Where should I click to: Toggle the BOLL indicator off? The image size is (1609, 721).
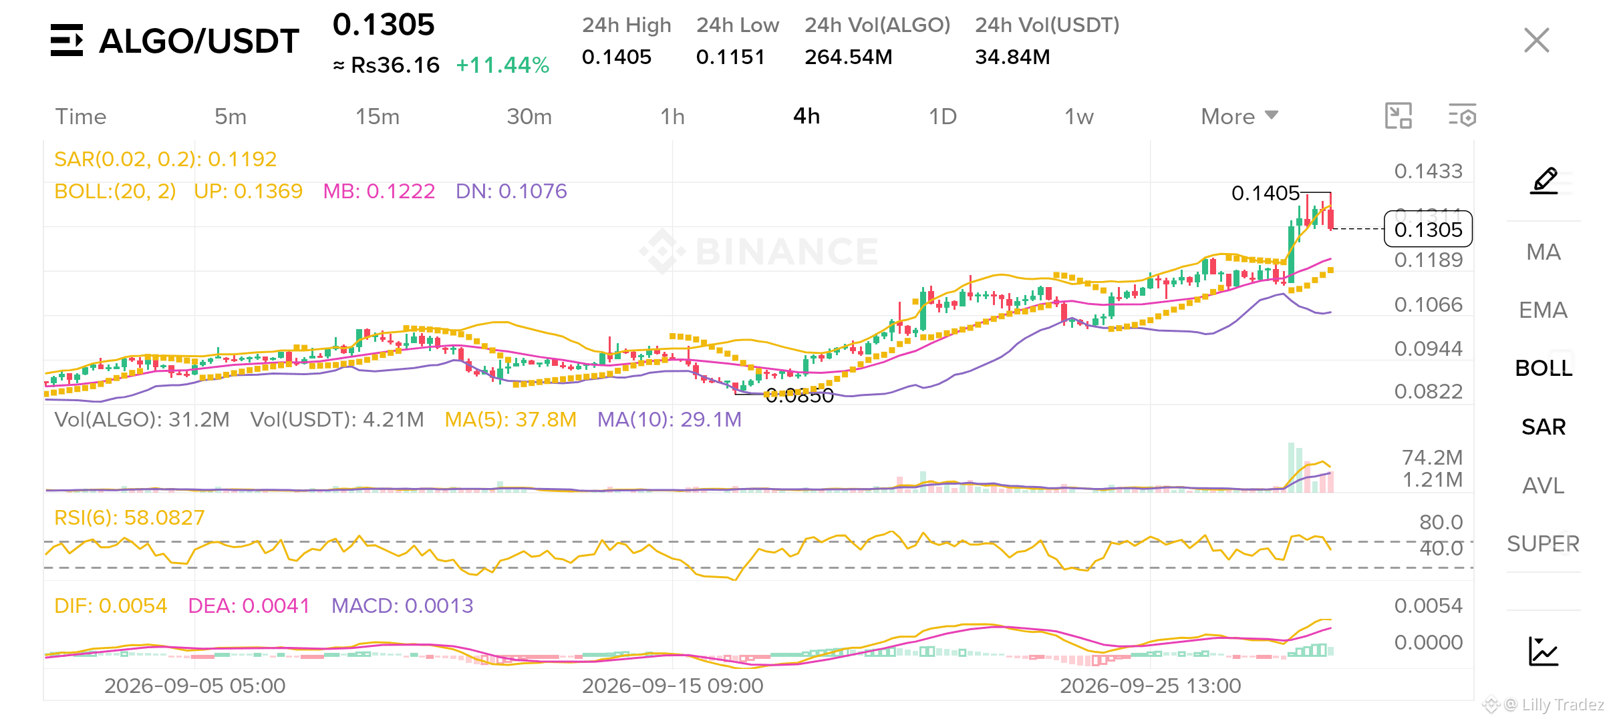[1544, 368]
